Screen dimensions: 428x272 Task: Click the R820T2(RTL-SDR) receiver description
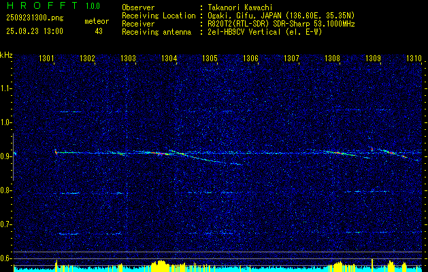[x=281, y=24]
